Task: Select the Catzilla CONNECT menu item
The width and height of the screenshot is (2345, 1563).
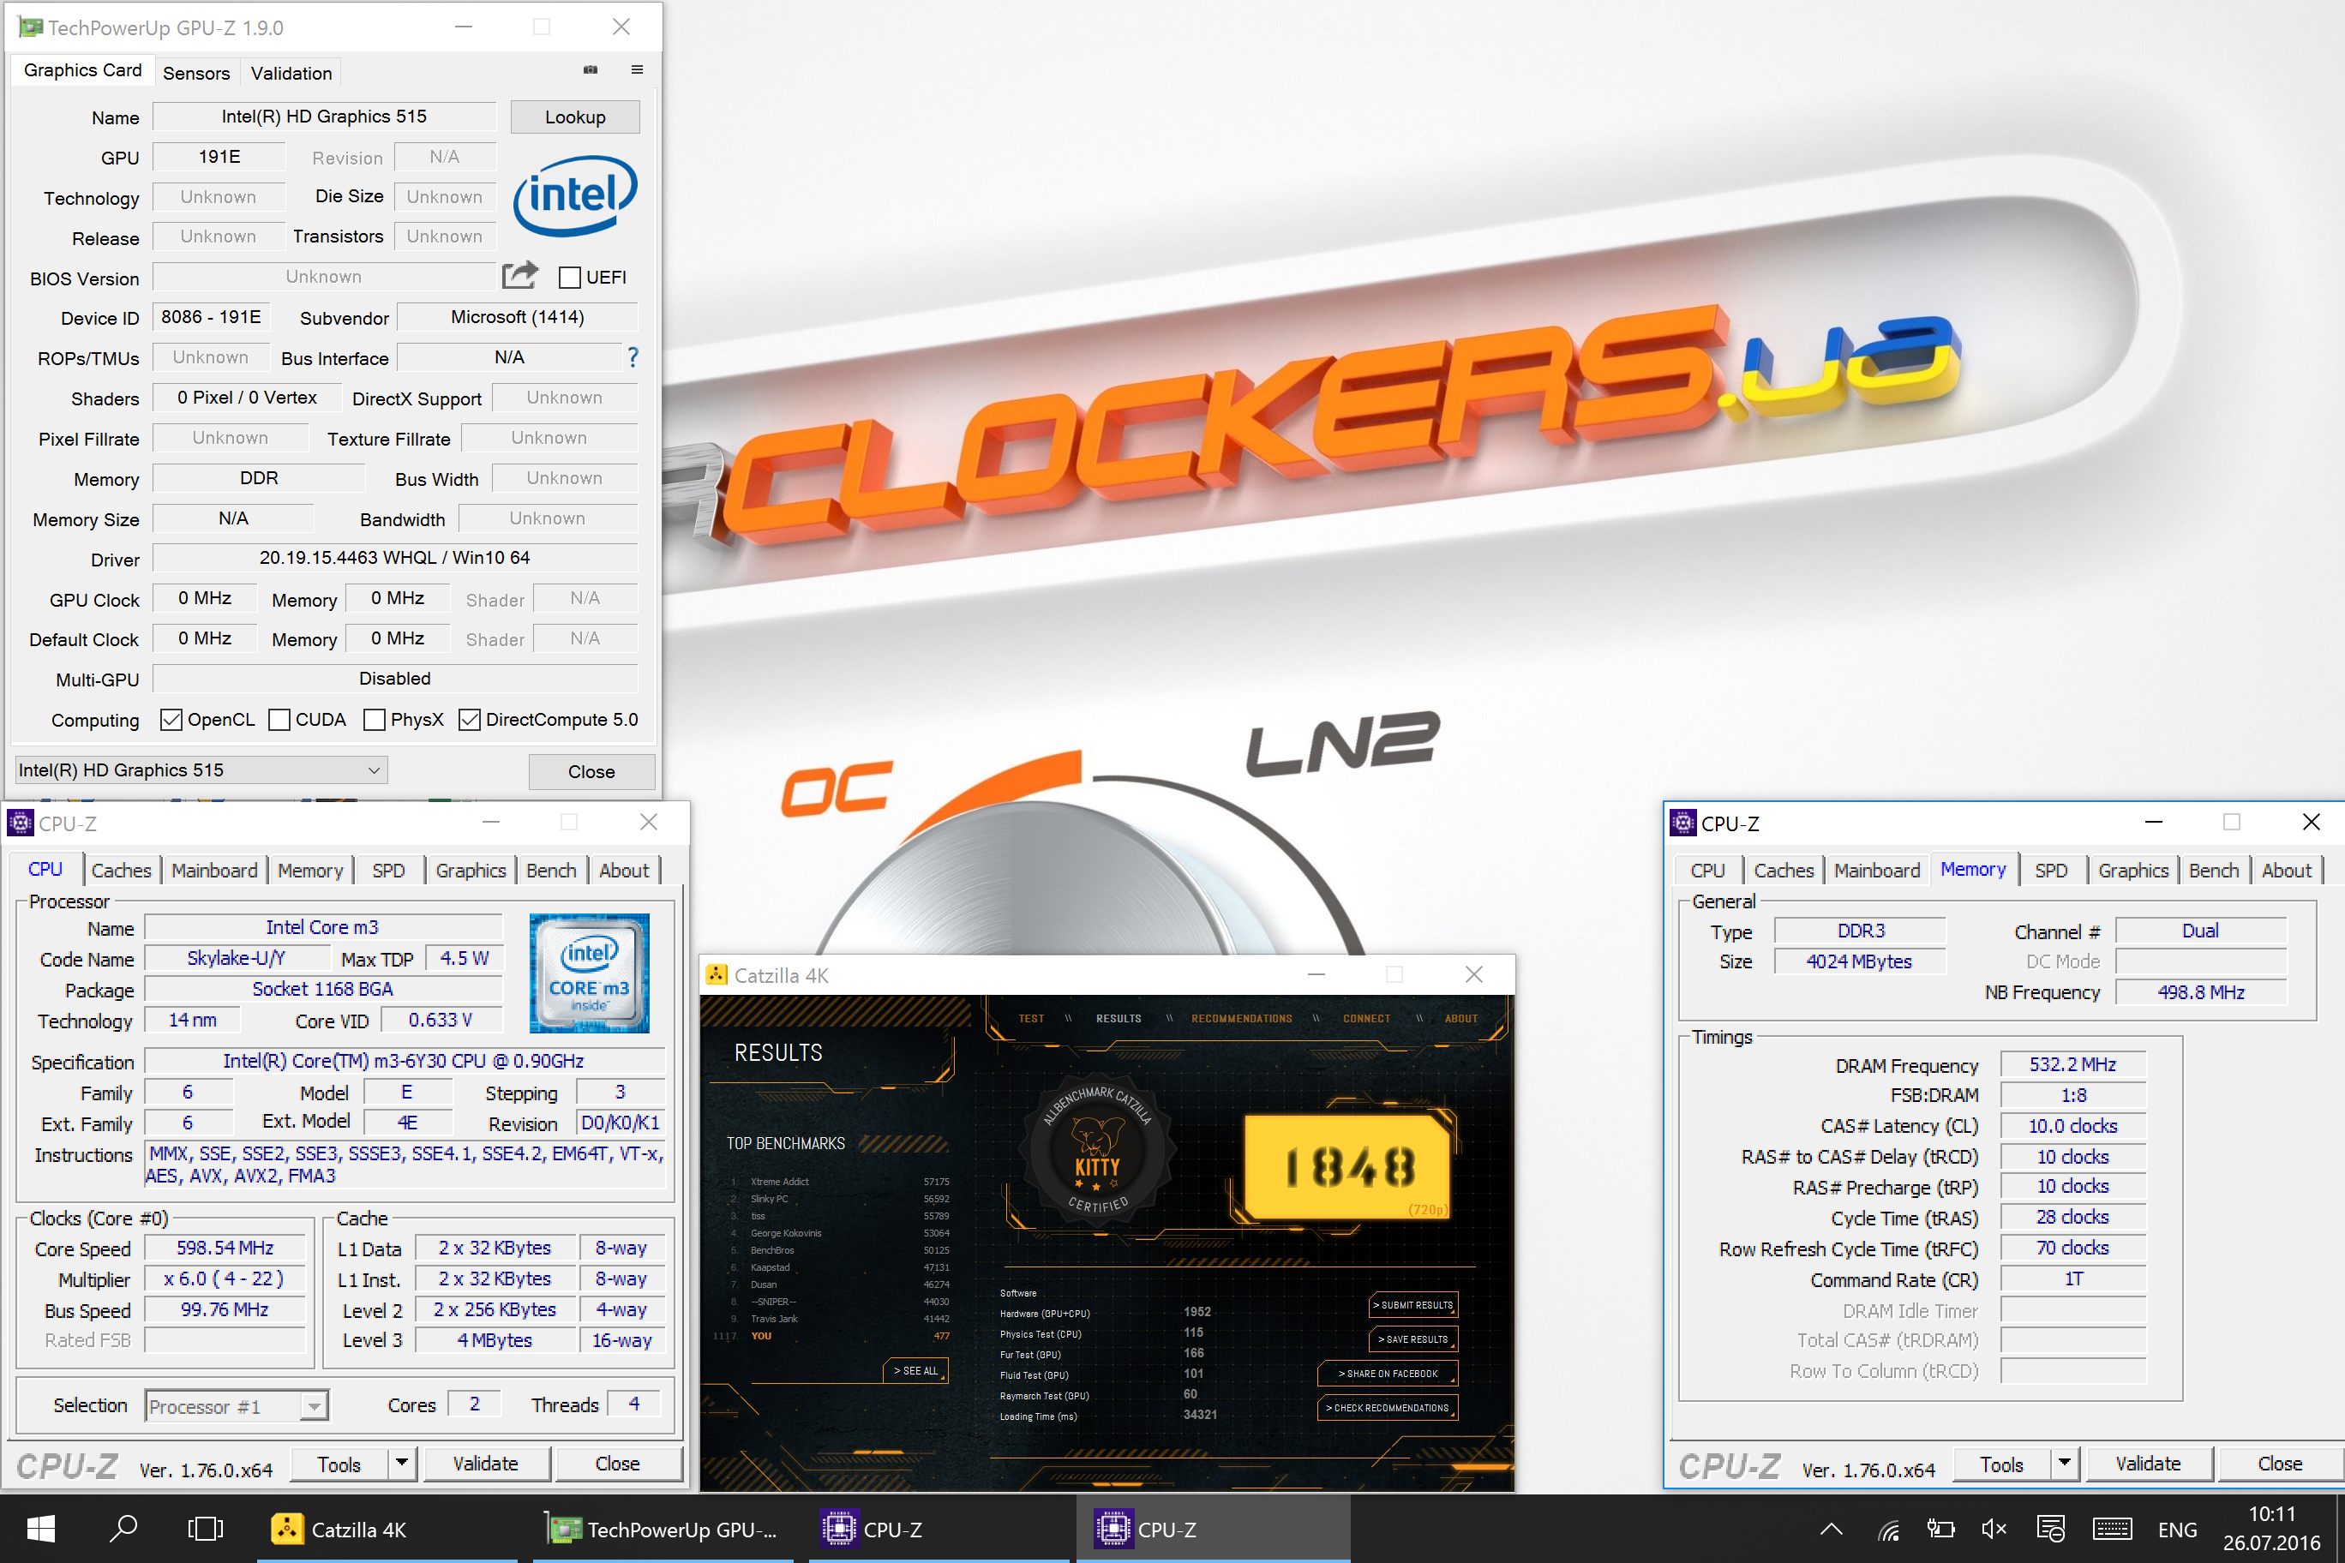Action: pos(1366,1019)
